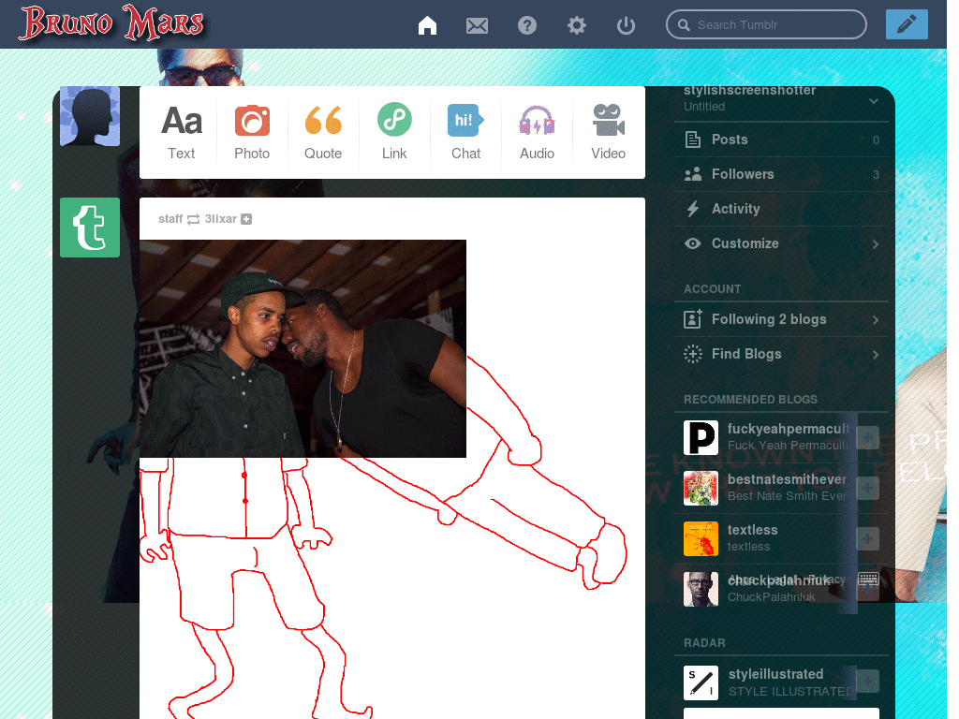Viewport: 959px width, 719px height.
Task: Click the Find Blogs chevron arrow
Action: [x=876, y=355]
